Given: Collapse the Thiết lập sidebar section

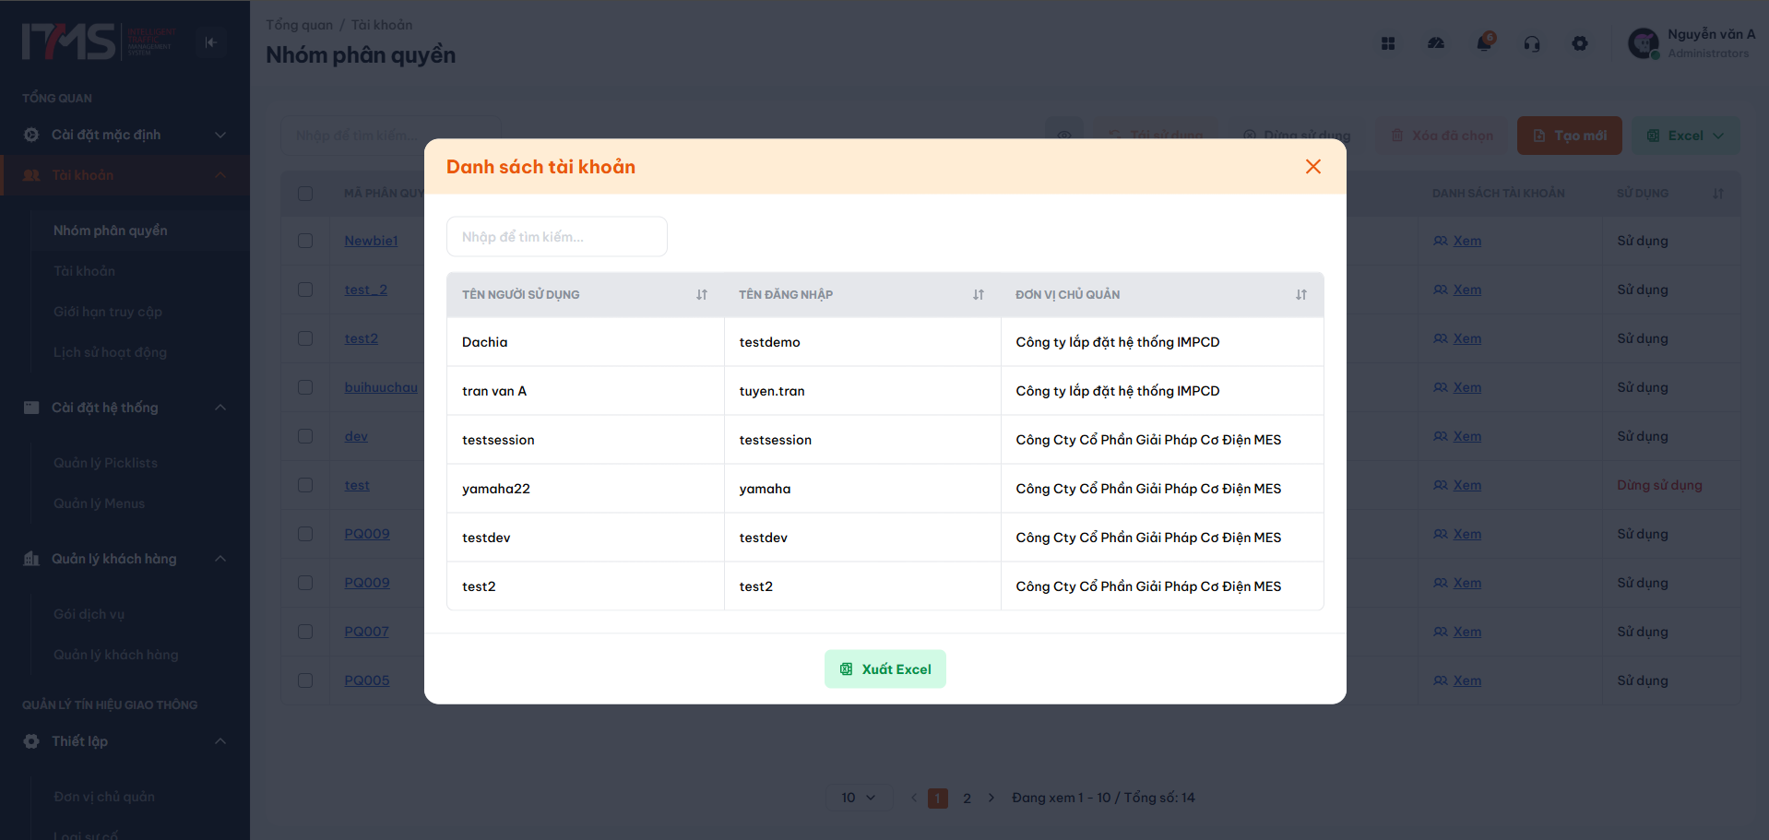Looking at the screenshot, I should (220, 741).
